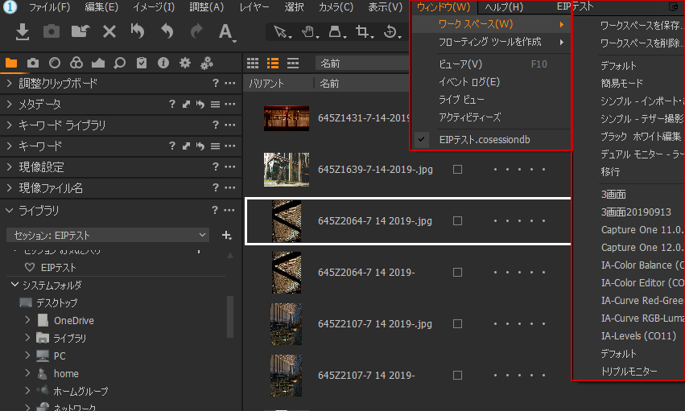Viewport: 685px width, 411px height.
Task: Select the Pan hand tool
Action: pos(307,32)
